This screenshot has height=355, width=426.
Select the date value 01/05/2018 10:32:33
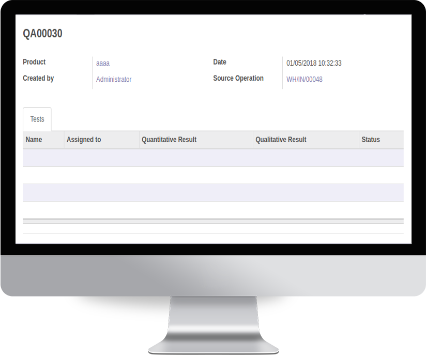(314, 63)
